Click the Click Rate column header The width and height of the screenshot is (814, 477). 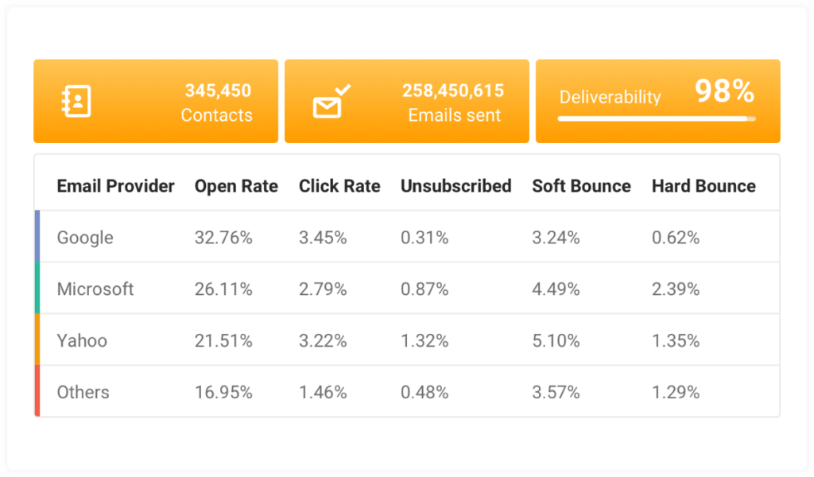coord(339,186)
